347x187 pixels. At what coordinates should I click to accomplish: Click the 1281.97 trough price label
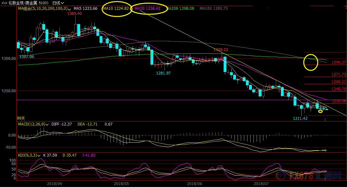(163, 73)
